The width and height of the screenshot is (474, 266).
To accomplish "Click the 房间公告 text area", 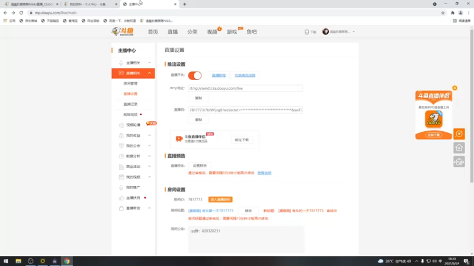I will 246,240.
